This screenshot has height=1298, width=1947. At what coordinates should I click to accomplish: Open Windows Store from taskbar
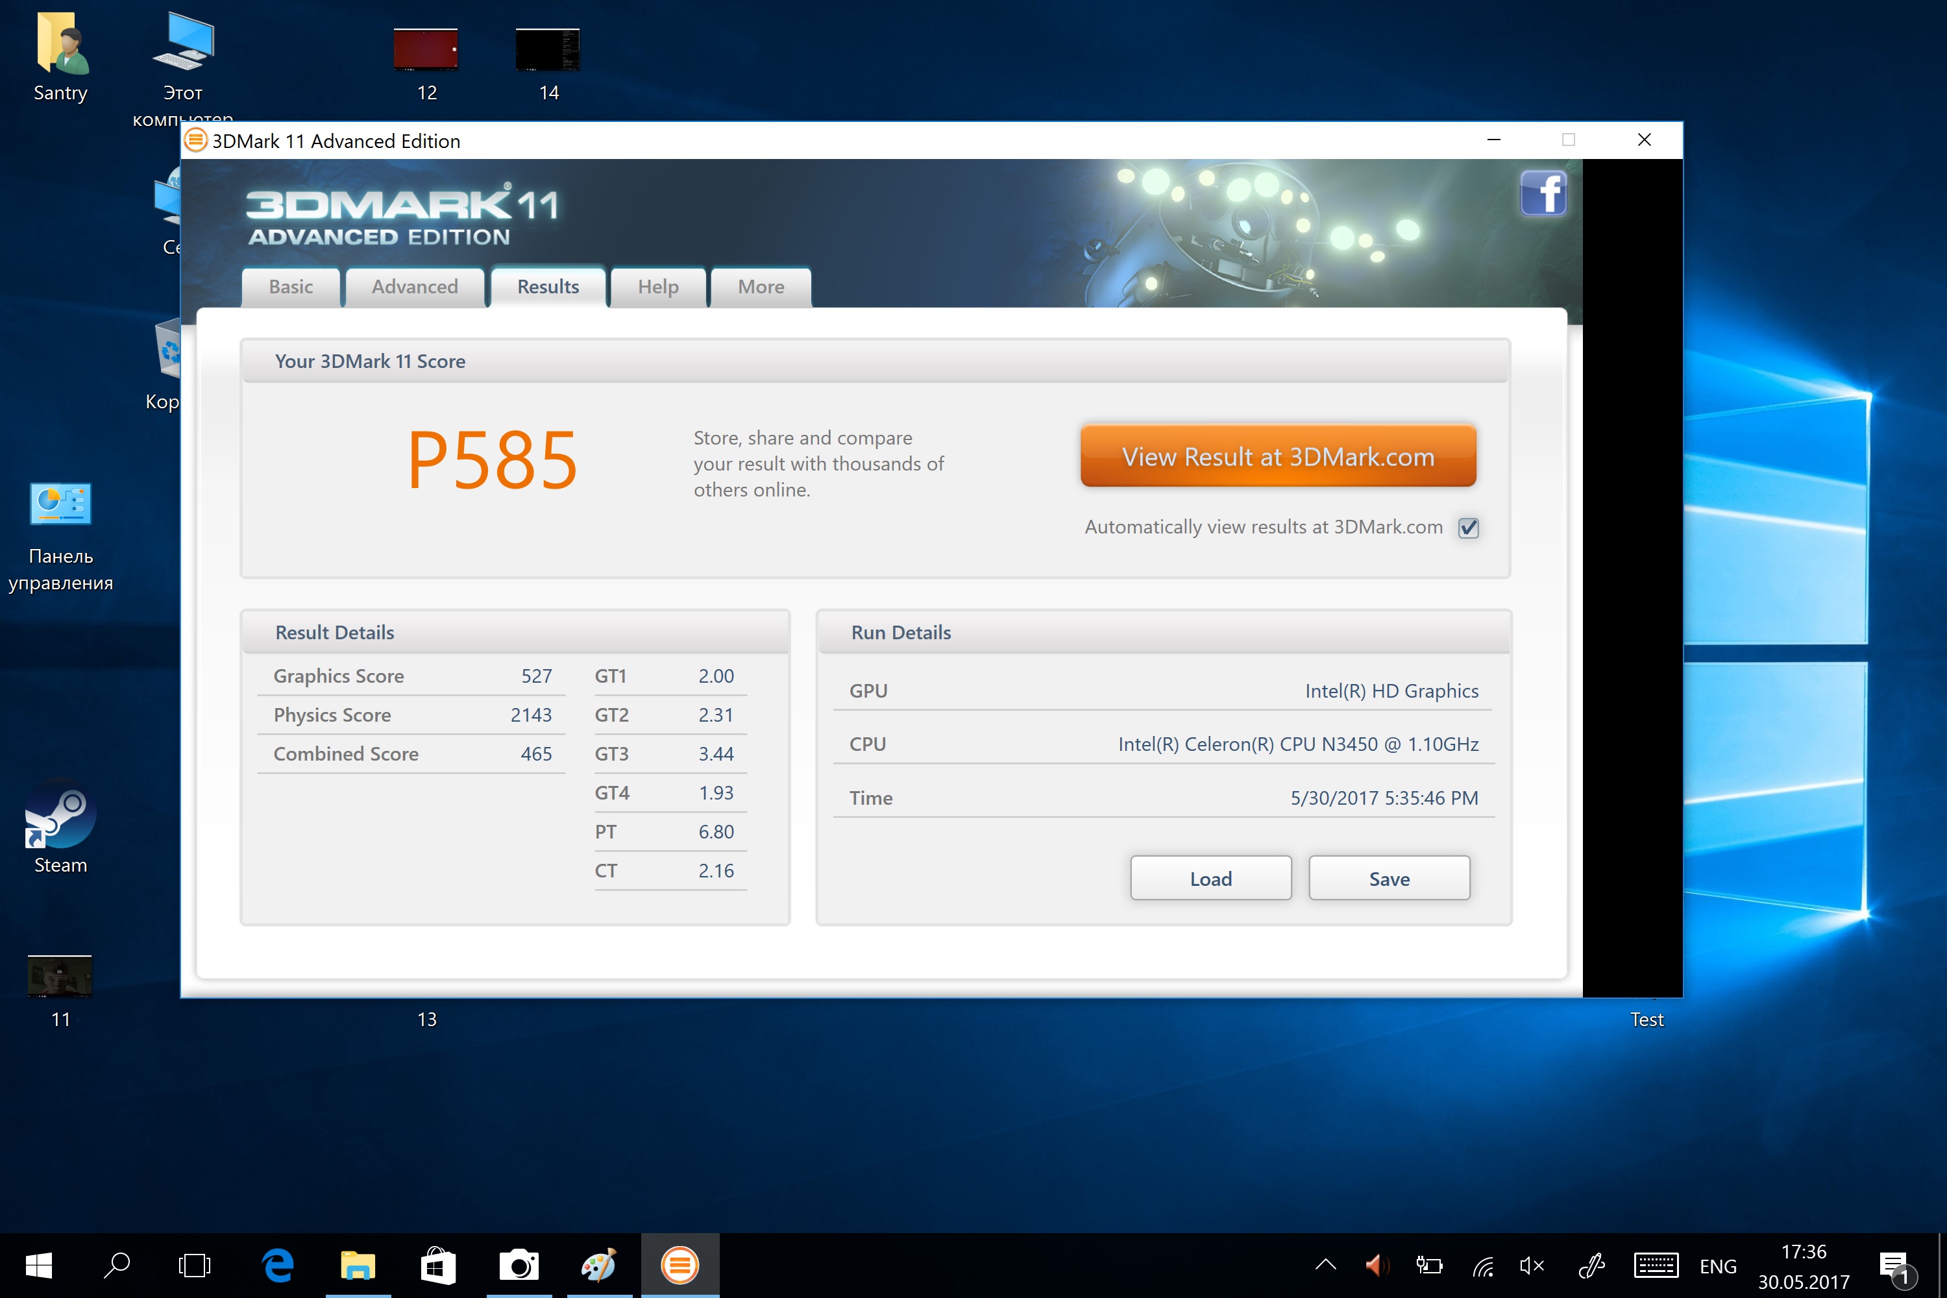(x=438, y=1265)
